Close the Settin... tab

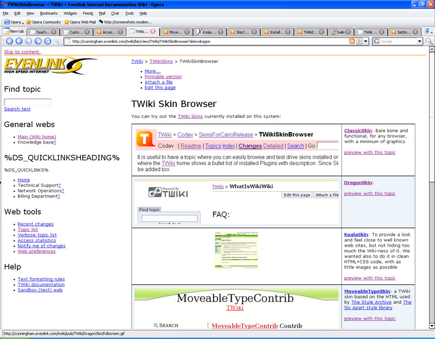click(x=415, y=32)
